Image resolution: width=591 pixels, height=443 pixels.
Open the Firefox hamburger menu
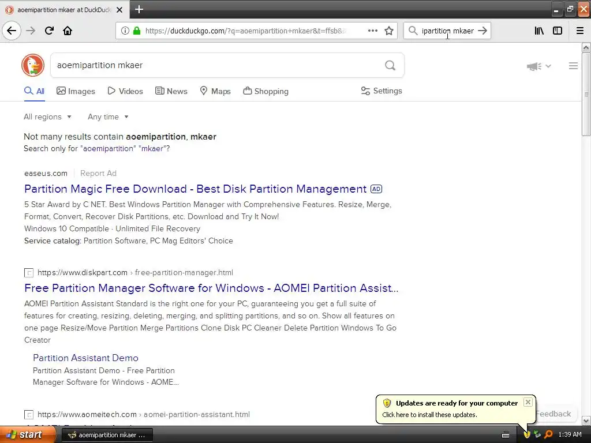pyautogui.click(x=580, y=31)
